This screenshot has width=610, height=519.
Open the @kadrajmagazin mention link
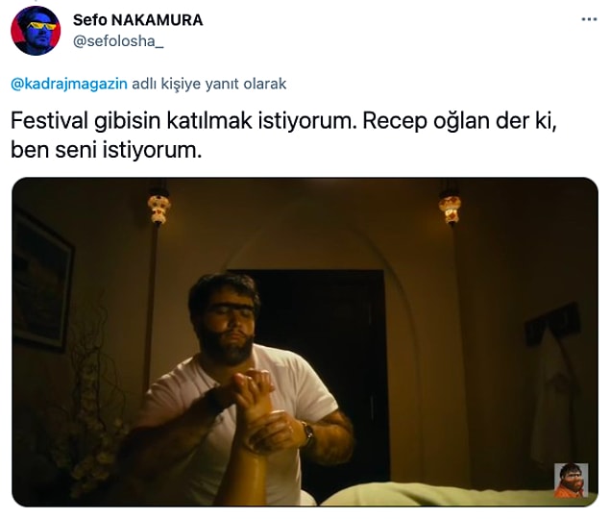tap(69, 84)
